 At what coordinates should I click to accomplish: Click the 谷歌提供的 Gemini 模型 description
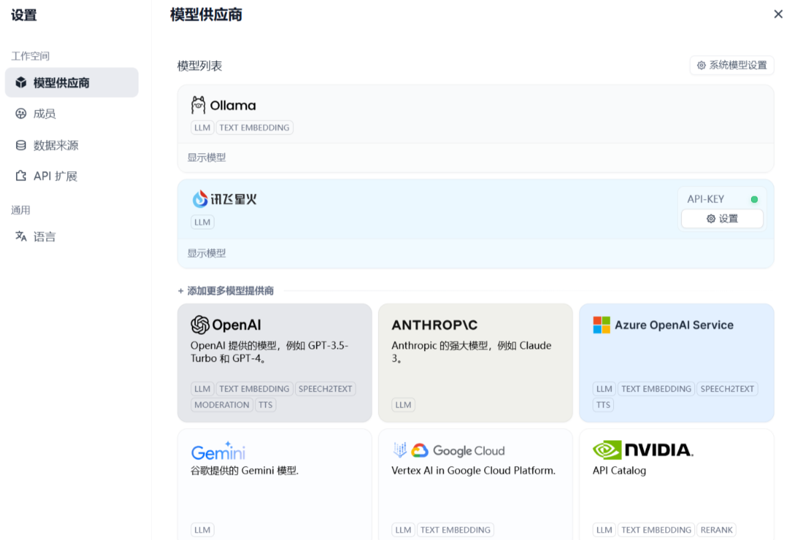[244, 470]
